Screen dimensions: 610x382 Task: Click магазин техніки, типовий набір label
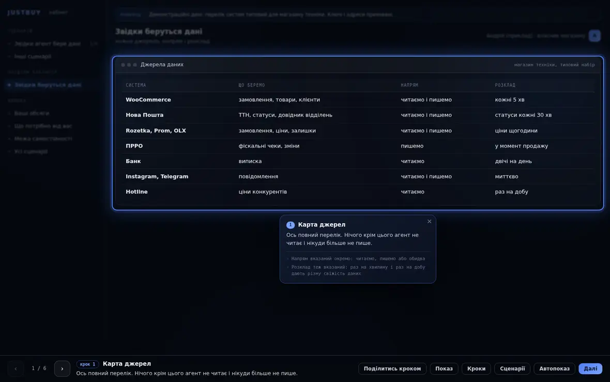pos(554,65)
